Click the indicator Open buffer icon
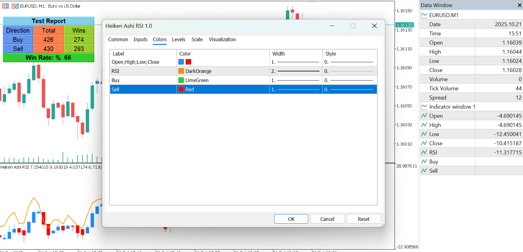This screenshot has height=252, width=523. coord(424,116)
